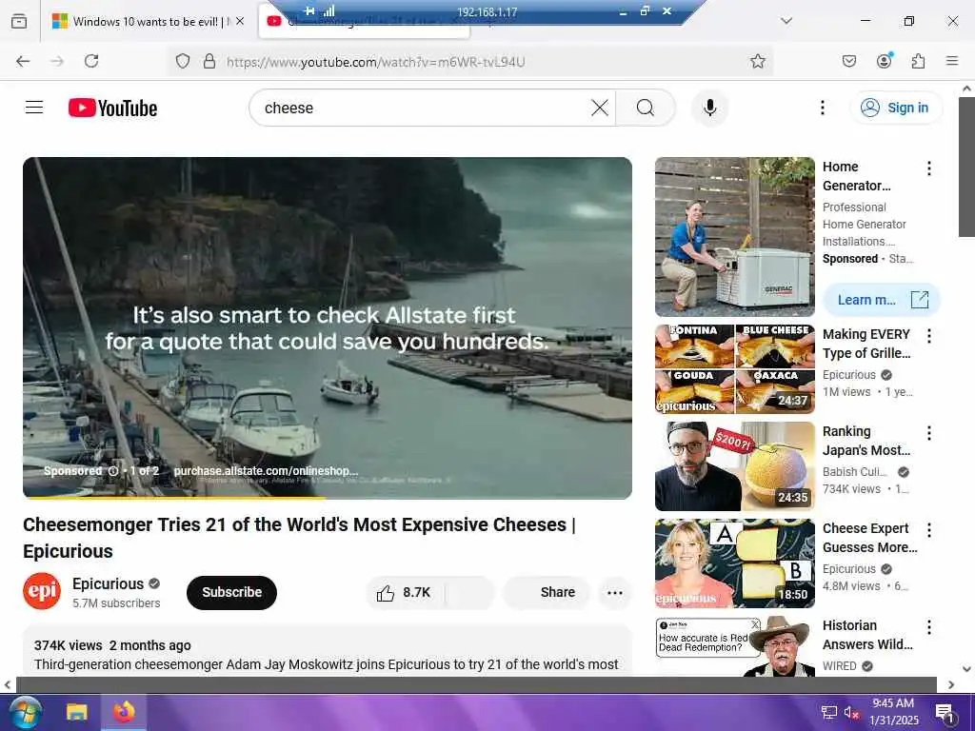The height and width of the screenshot is (731, 975).
Task: Go back in the browser
Action: 23,61
